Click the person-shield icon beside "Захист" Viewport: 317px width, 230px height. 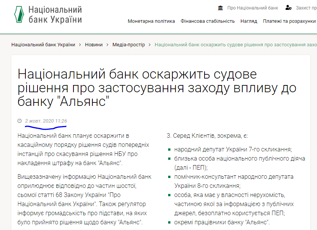(289, 8)
